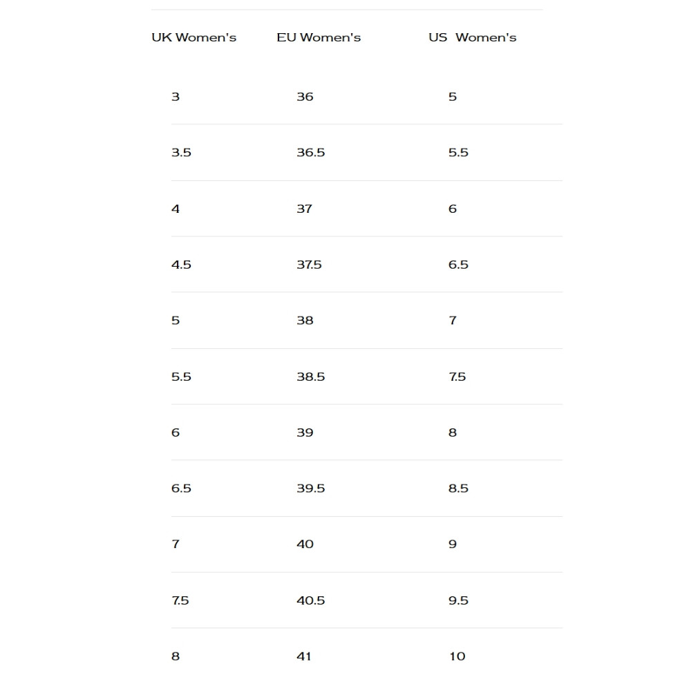Select EU size 40.5 cell
The width and height of the screenshot is (691, 691).
tap(310, 600)
